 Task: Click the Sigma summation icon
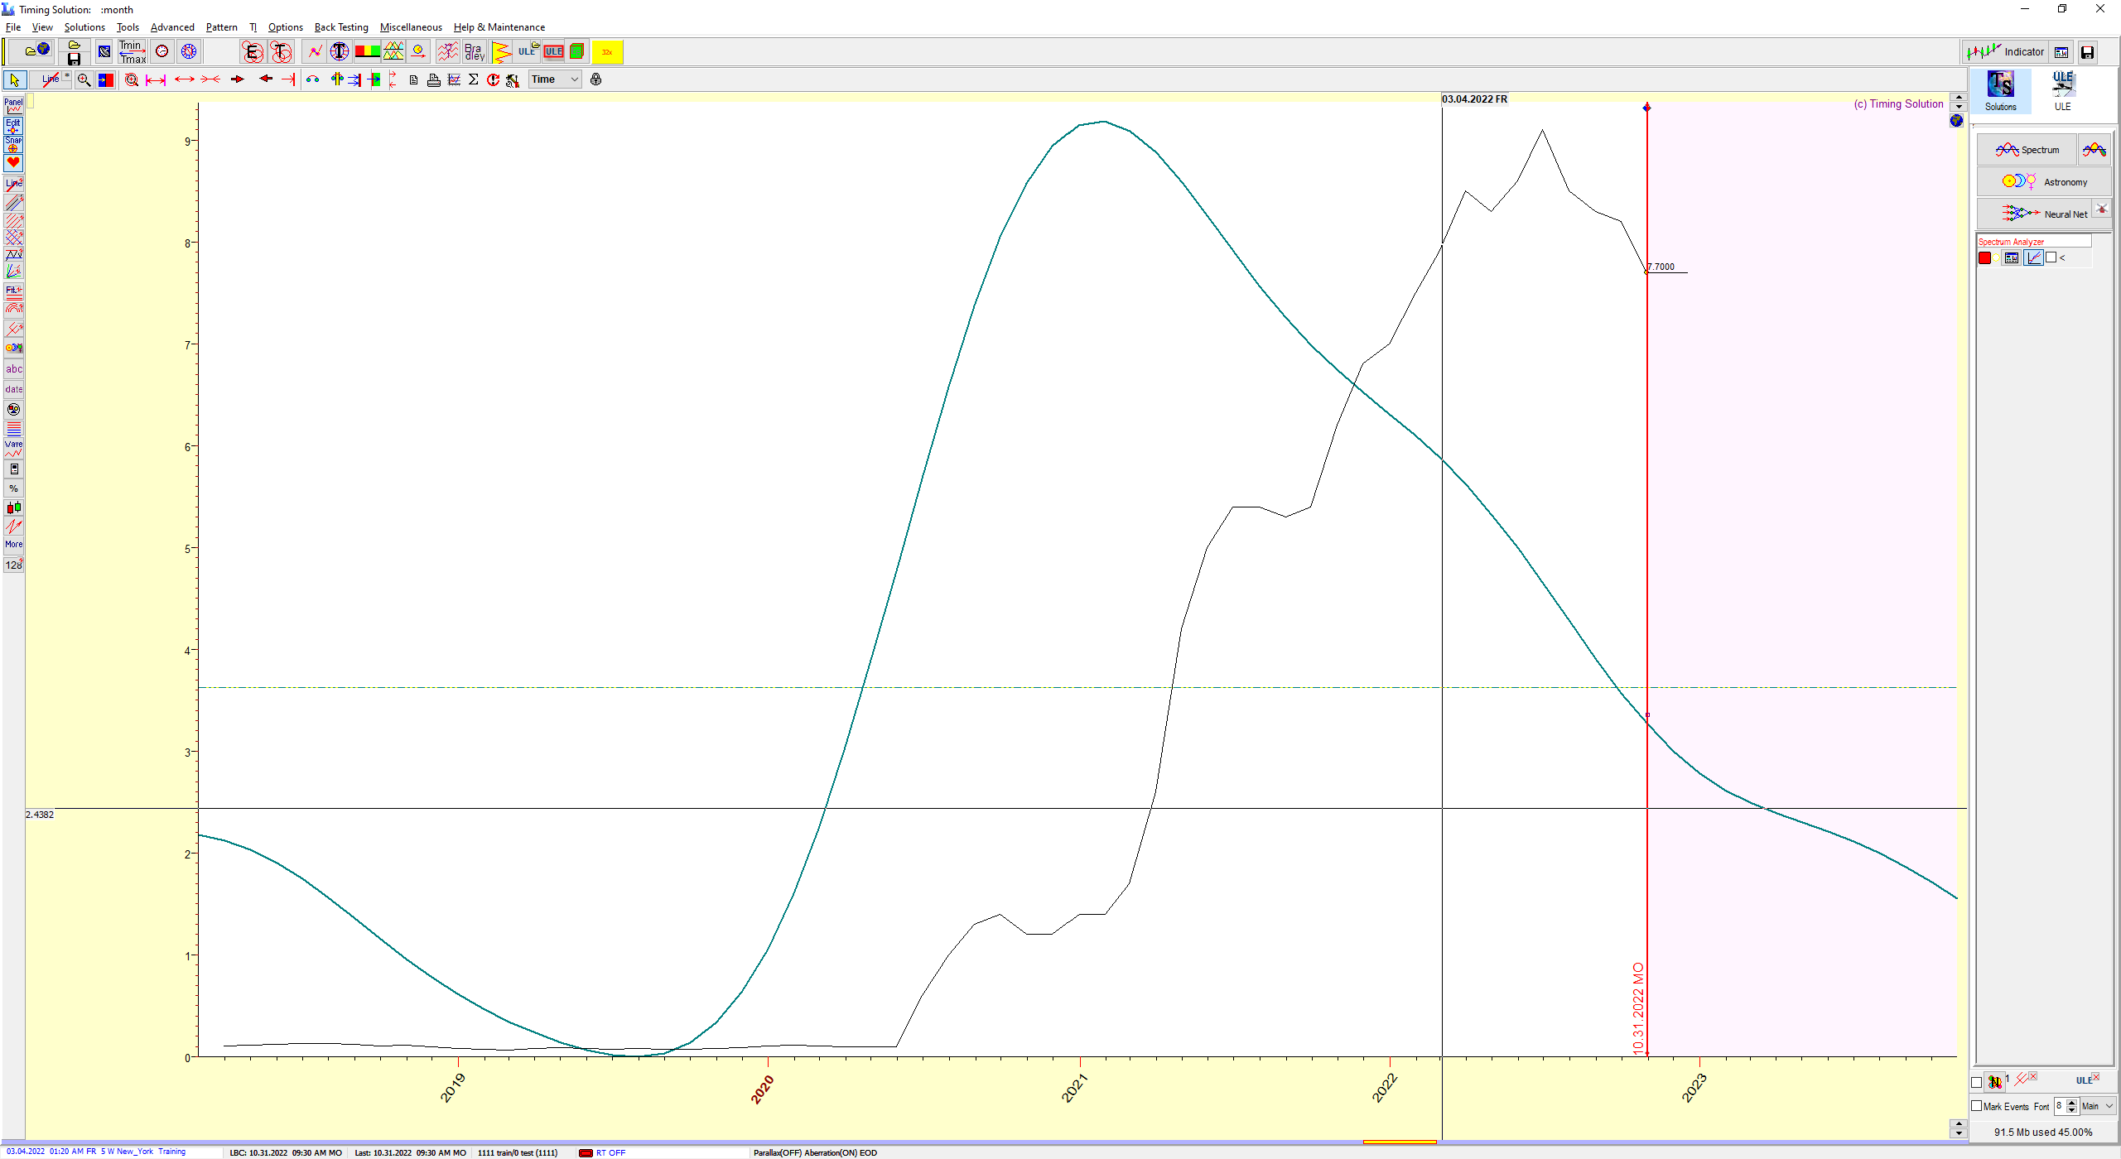click(473, 79)
